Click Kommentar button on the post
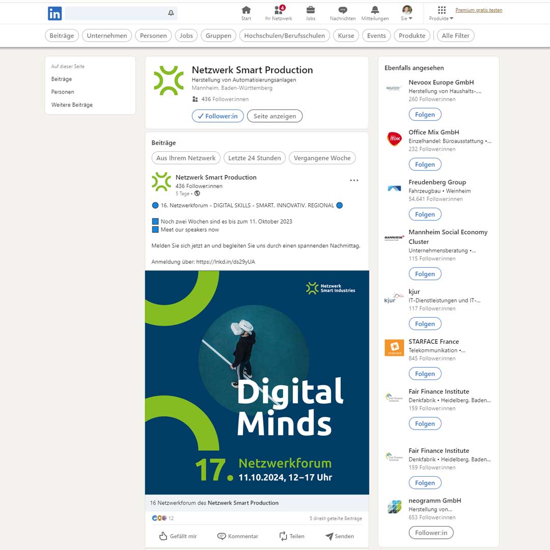The height and width of the screenshot is (550, 550). (238, 536)
